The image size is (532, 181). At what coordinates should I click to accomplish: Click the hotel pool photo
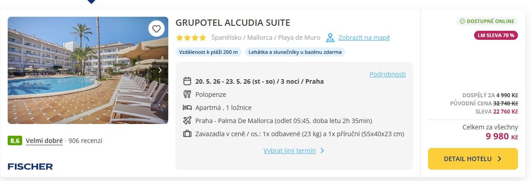[x=88, y=70]
